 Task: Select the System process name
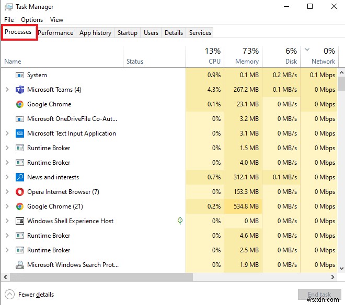37,75
